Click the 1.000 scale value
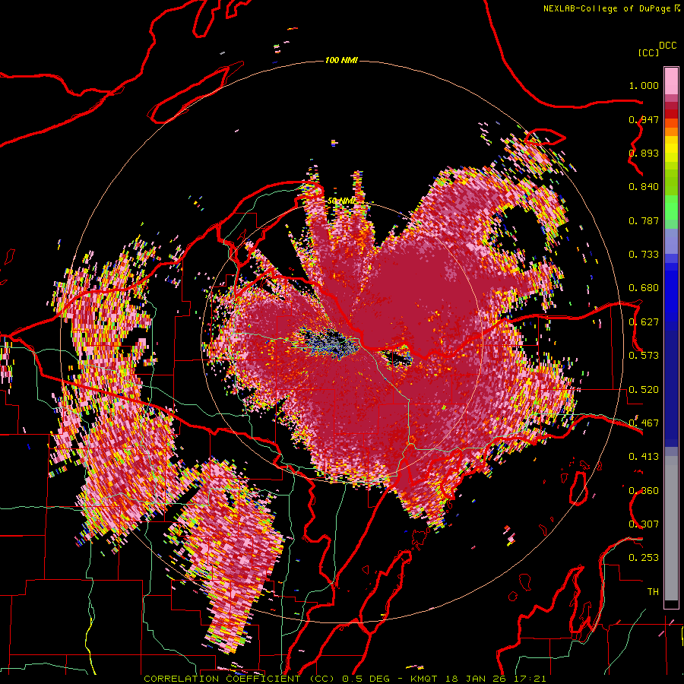684x684 pixels. point(644,85)
